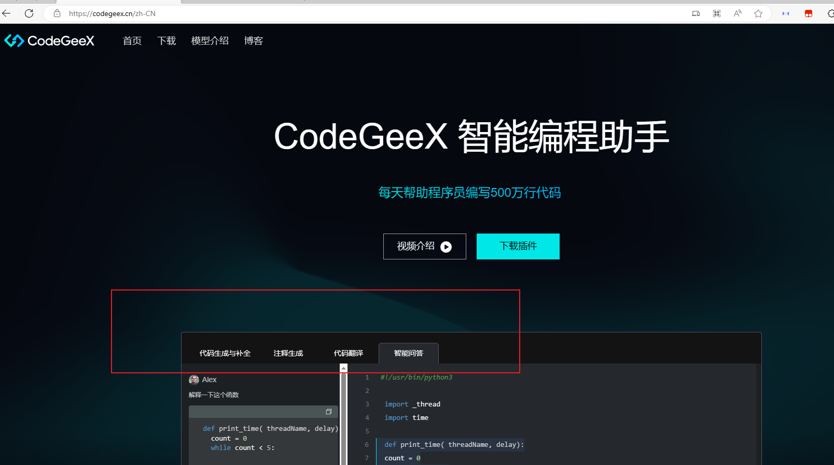Click the 视频介绍 button
Screen dimensions: 834x465
coord(425,246)
